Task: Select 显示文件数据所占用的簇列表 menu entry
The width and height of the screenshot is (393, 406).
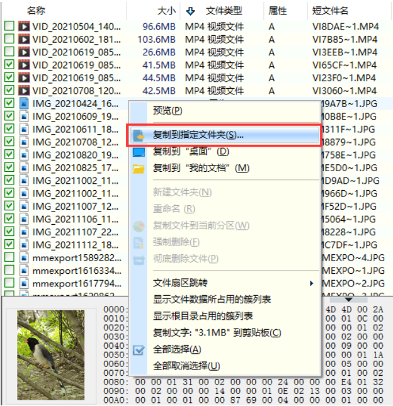Action: (212, 300)
